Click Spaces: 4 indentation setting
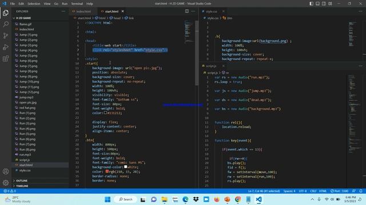The width and height of the screenshot is (366, 205). [289, 191]
